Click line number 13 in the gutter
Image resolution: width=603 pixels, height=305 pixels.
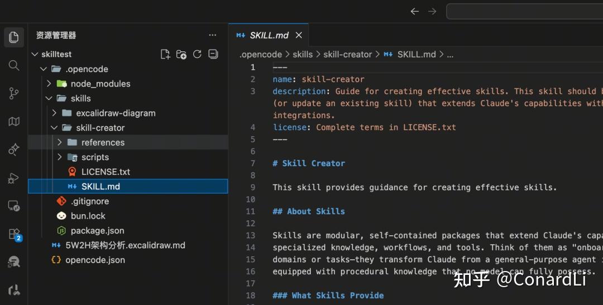250,235
